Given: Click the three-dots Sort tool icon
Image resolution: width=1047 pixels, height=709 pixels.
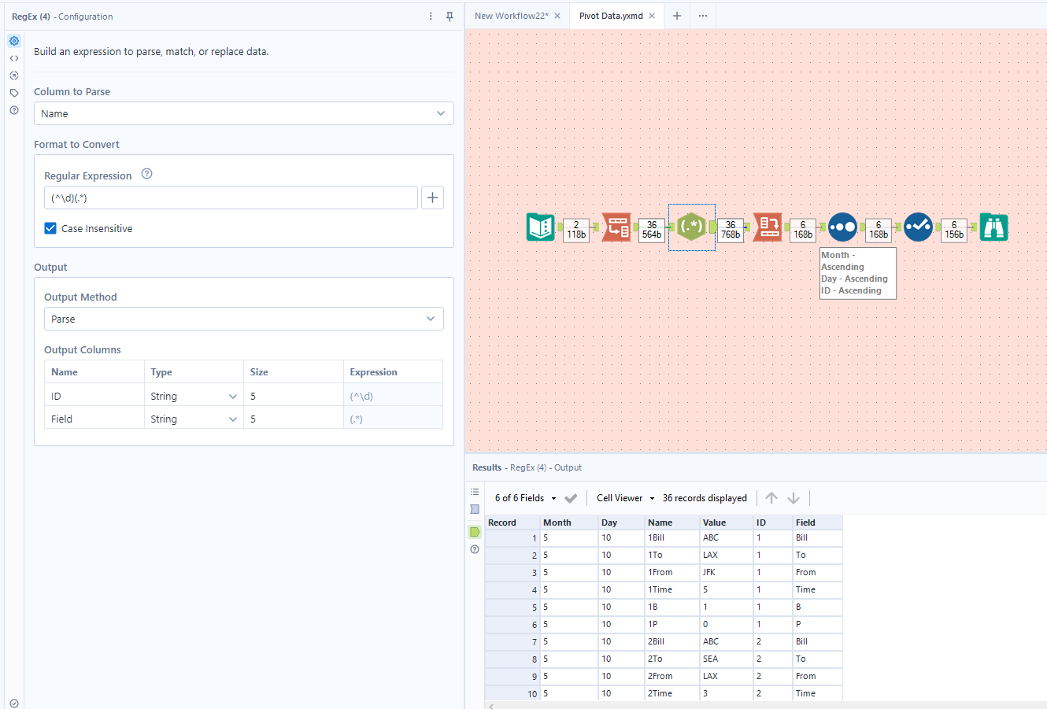Looking at the screenshot, I should pyautogui.click(x=842, y=227).
